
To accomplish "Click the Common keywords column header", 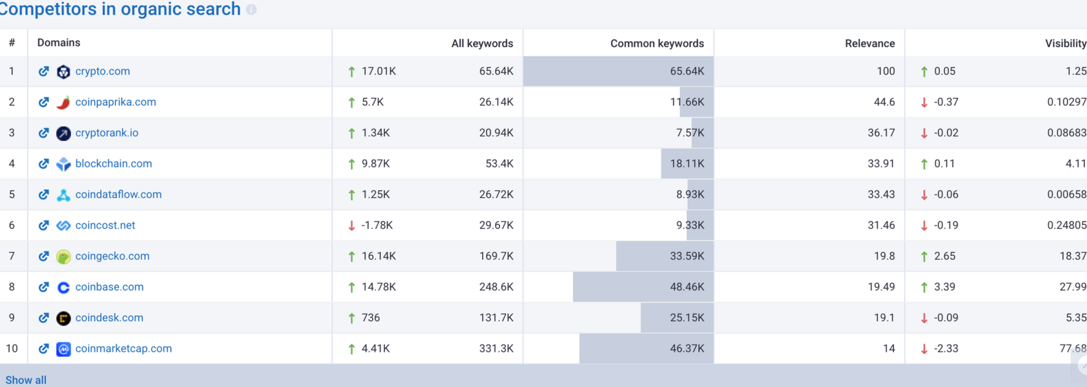I will point(656,43).
